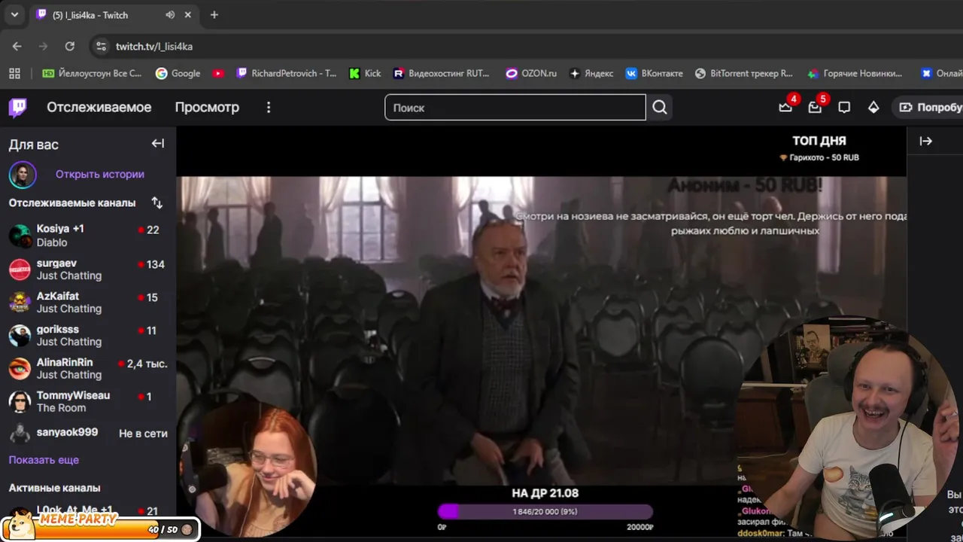The height and width of the screenshot is (542, 963).
Task: Go to Отслеживаемое tab
Action: point(99,108)
